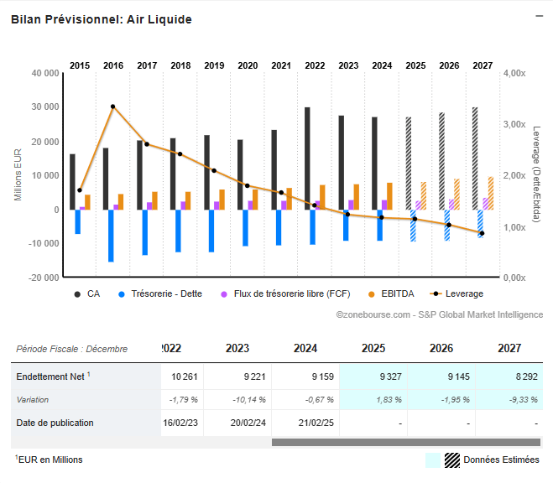Click the 2020 year label above the chart
Screen dimensions: 553x483
click(x=248, y=65)
